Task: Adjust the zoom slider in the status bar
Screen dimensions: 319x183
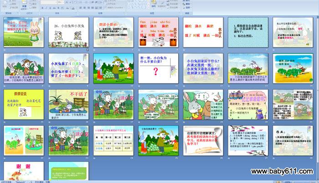Action: pyautogui.click(x=304, y=182)
